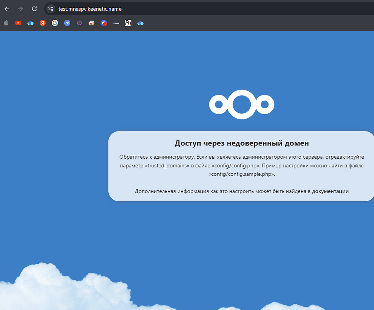Open the Pn bookmark on the bookmarks bar
374x310 pixels.
pyautogui.click(x=128, y=23)
